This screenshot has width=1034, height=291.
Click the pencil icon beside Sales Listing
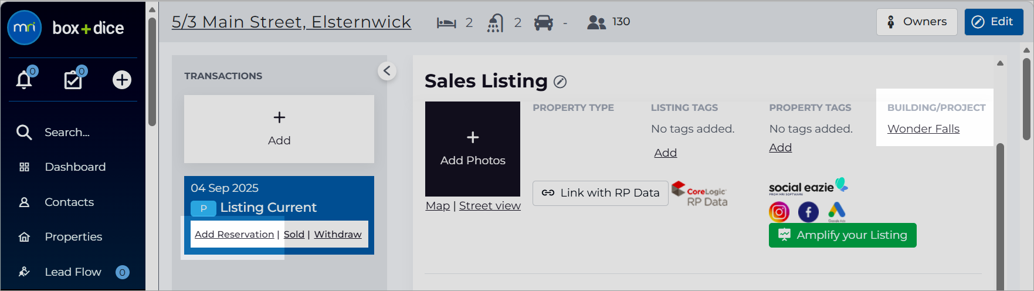point(560,82)
